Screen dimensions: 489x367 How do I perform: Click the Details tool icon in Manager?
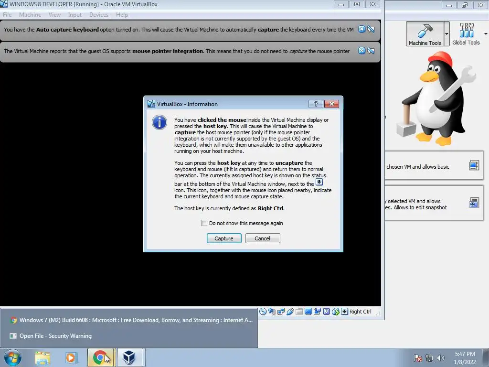pyautogui.click(x=474, y=165)
